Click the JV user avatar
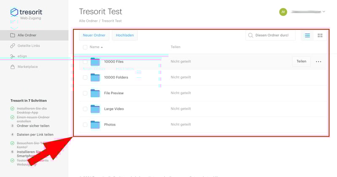Viewport: 337px width, 177px height. point(283,12)
